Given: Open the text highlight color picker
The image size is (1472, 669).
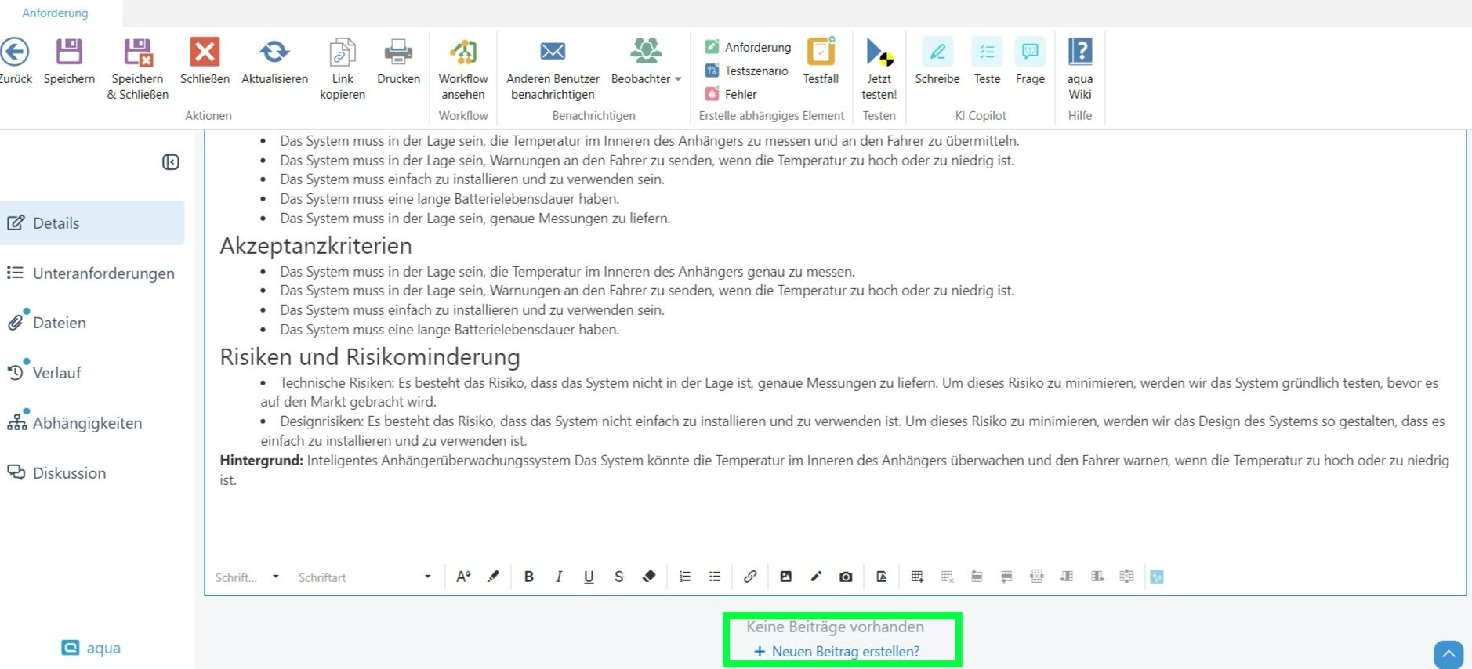Looking at the screenshot, I should (493, 577).
